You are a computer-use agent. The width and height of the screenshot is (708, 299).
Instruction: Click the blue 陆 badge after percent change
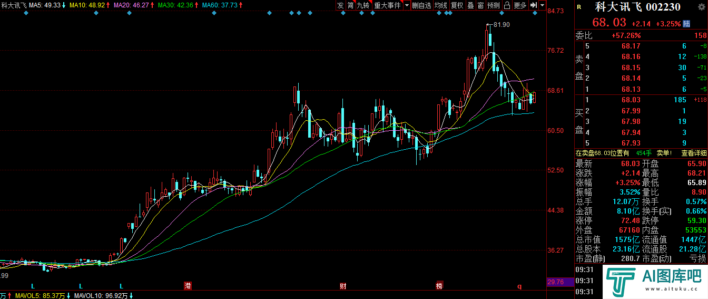click(687, 24)
